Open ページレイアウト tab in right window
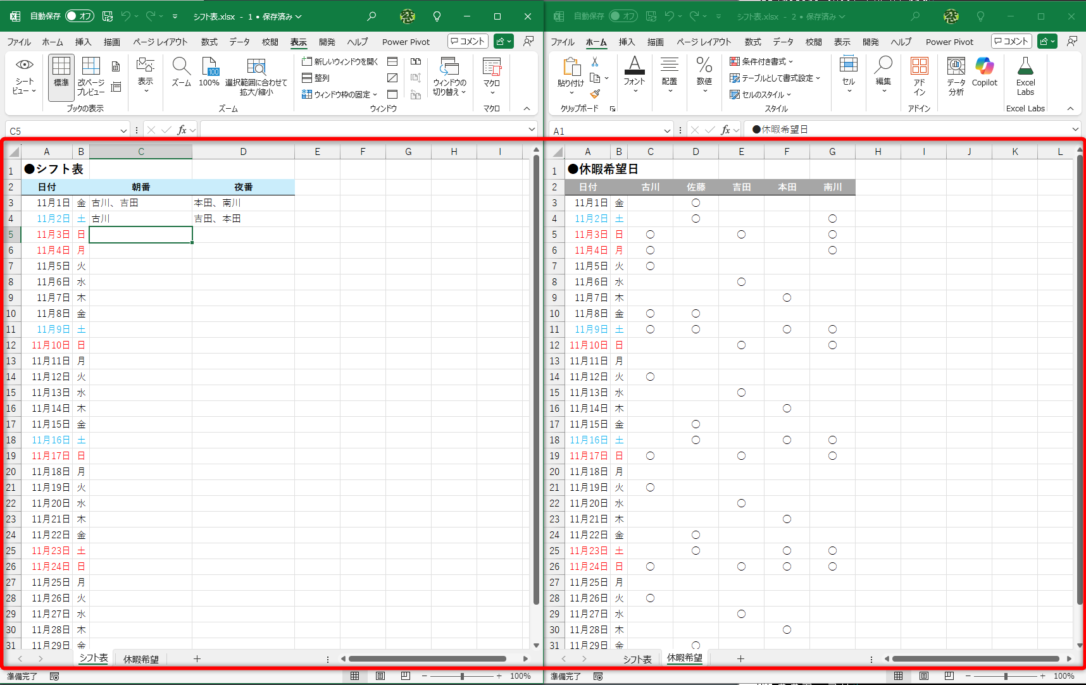 pos(704,42)
